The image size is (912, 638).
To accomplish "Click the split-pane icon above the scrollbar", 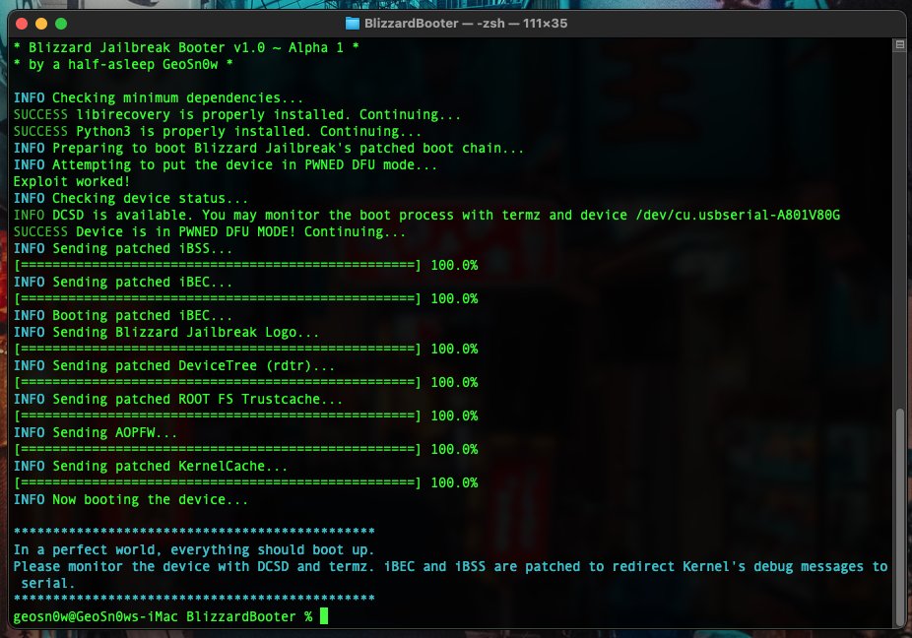I will [899, 44].
